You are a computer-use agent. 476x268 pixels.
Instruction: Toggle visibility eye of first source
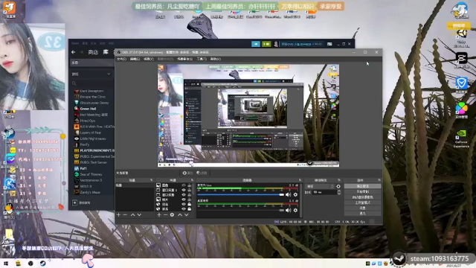[184, 185]
